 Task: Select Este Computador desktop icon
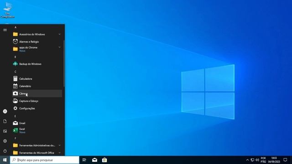(7, 10)
